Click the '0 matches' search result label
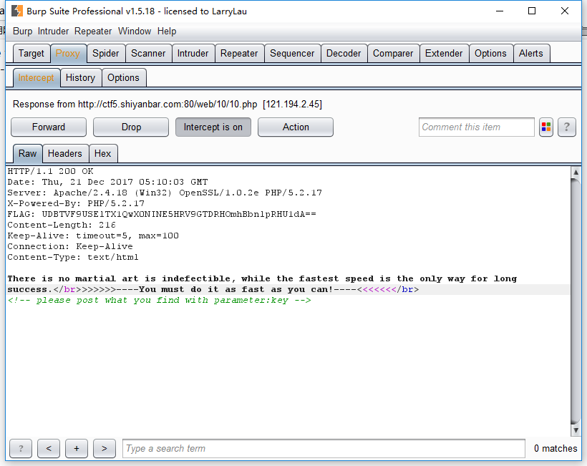The width and height of the screenshot is (587, 466). pos(556,448)
